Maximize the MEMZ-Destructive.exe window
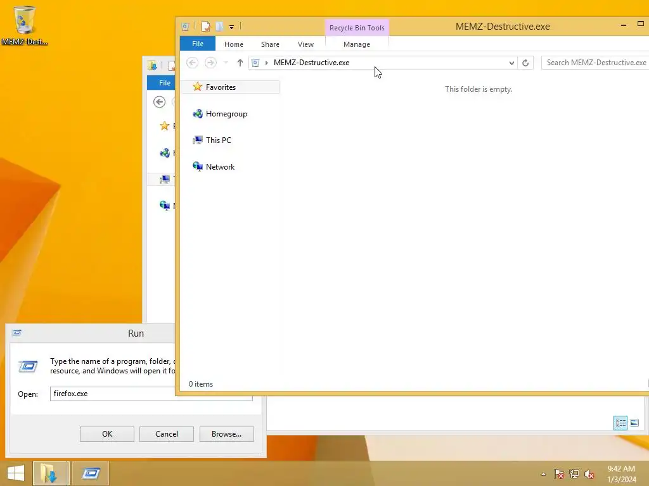 [641, 24]
